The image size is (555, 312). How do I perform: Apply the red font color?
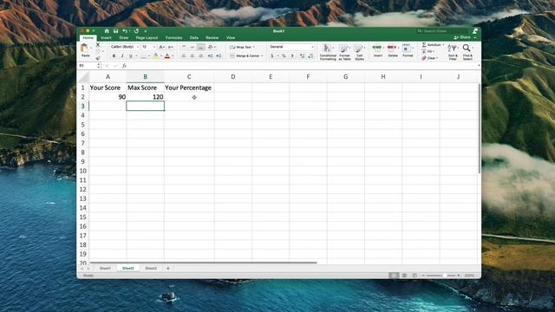(167, 55)
